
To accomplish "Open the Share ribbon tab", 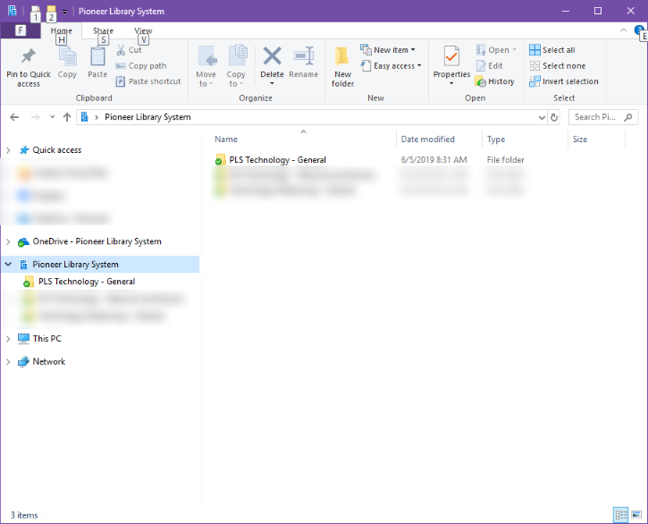I will pos(103,30).
